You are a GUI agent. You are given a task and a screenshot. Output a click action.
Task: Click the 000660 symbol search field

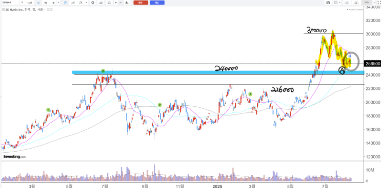10,3
